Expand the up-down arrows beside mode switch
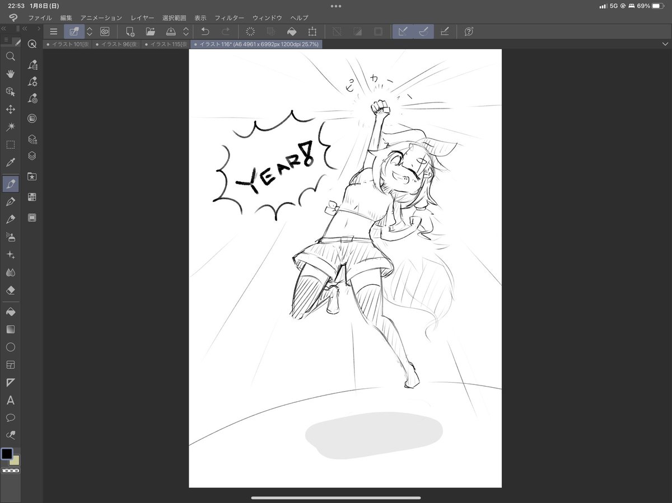The width and height of the screenshot is (672, 503). tap(89, 31)
